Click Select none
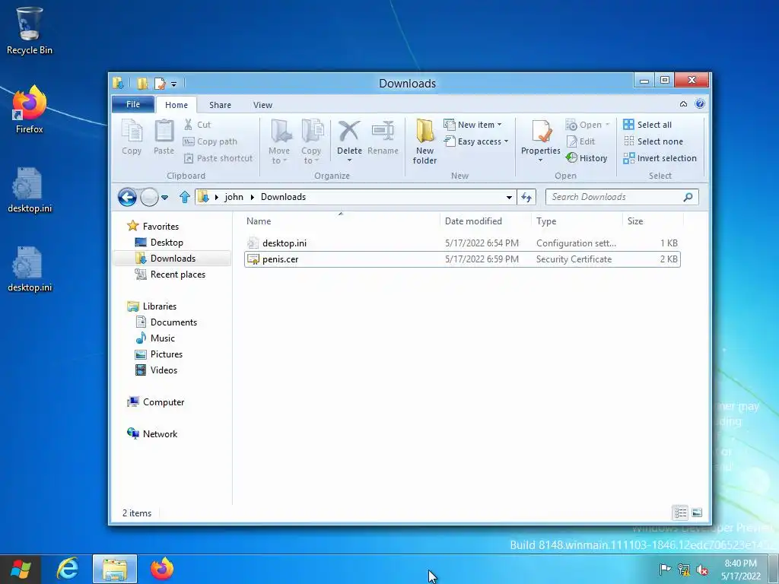This screenshot has width=779, height=584. (653, 141)
